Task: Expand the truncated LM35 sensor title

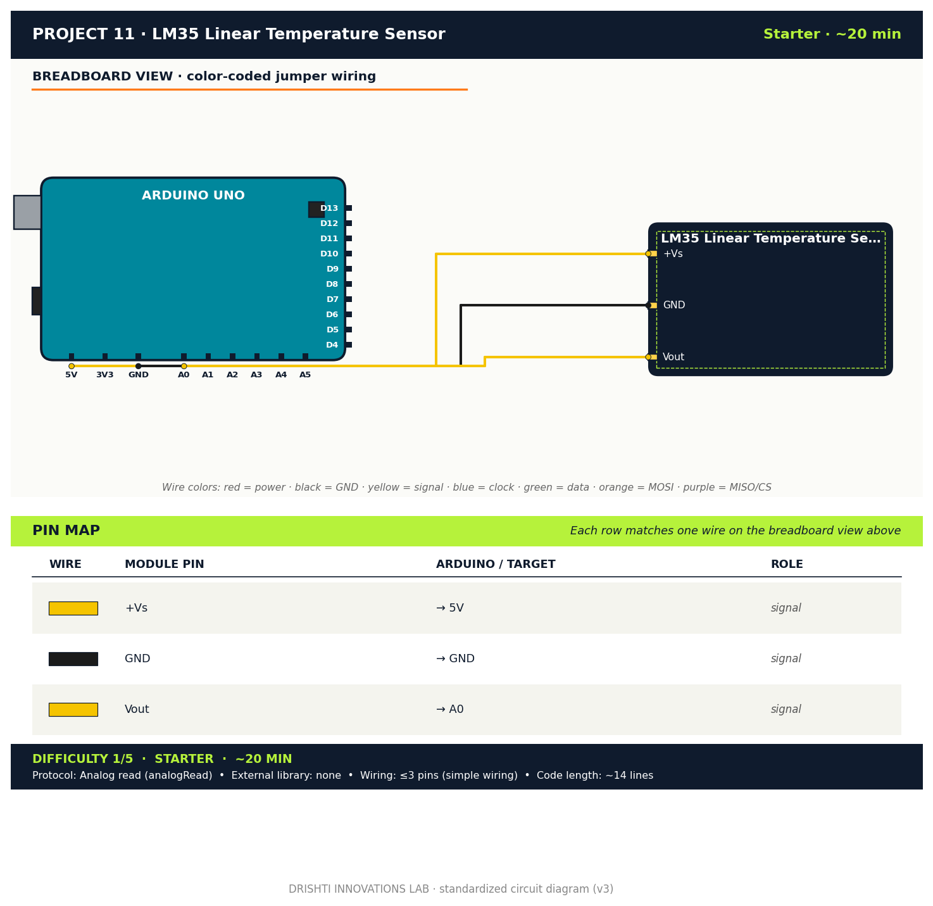Action: tap(771, 239)
